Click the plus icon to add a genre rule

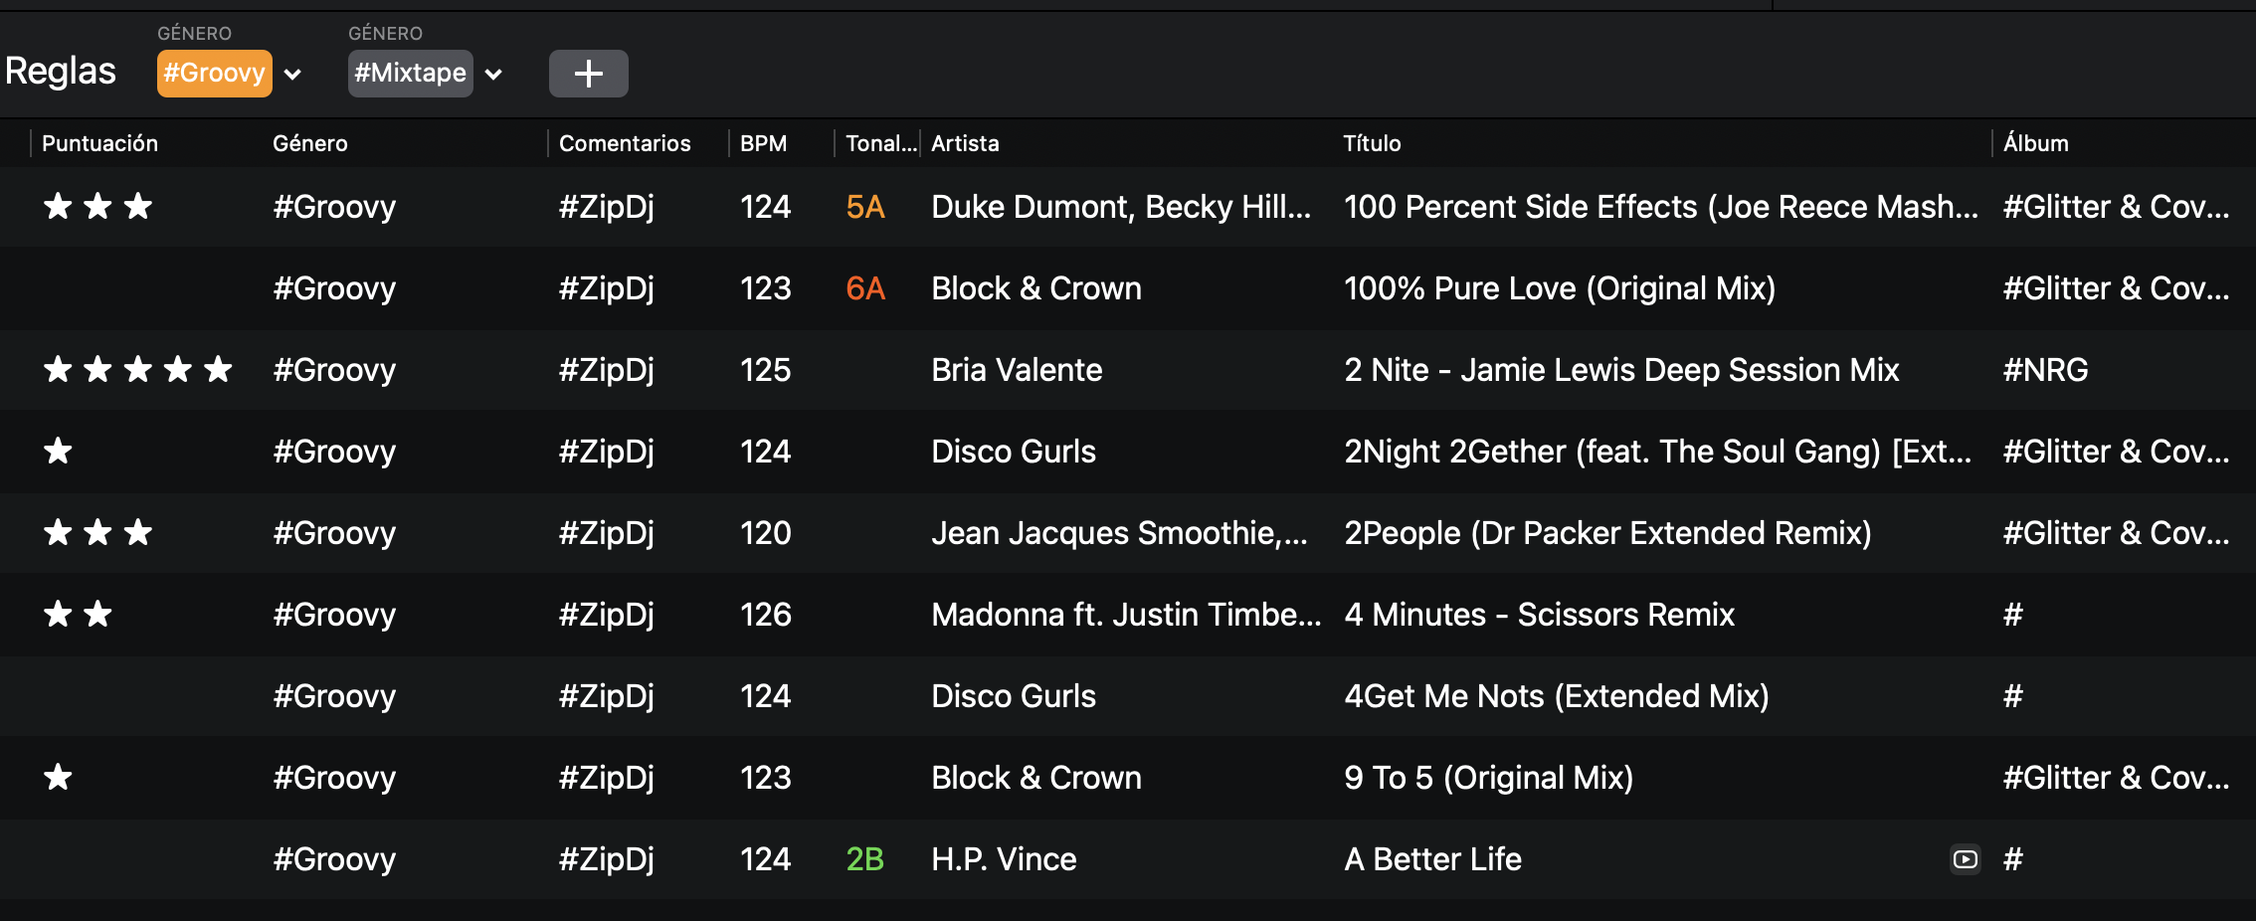click(x=588, y=73)
